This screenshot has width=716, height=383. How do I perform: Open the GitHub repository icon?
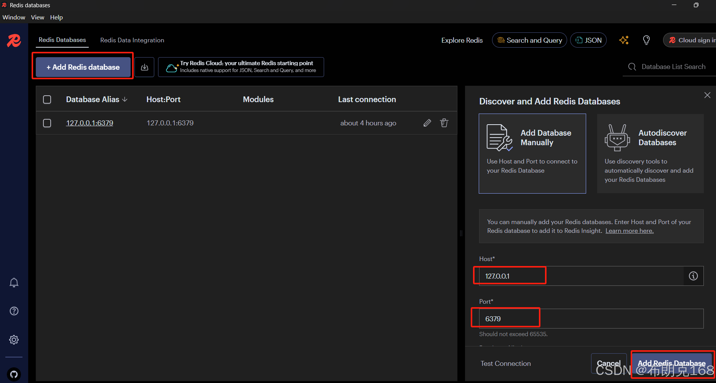point(14,374)
